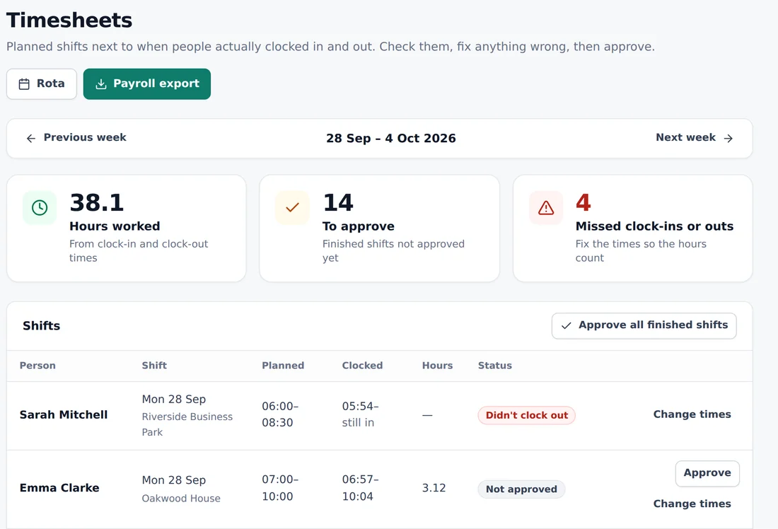Click the Timesheets page heading
Screen dimensions: 778x529
[x=69, y=21]
